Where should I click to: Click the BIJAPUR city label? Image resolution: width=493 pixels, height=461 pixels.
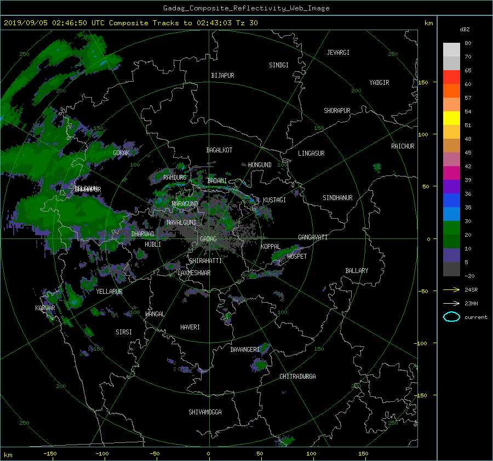222,76
